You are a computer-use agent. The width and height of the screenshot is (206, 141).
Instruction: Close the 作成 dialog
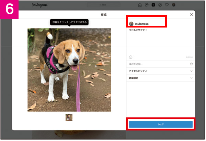pos(192,15)
